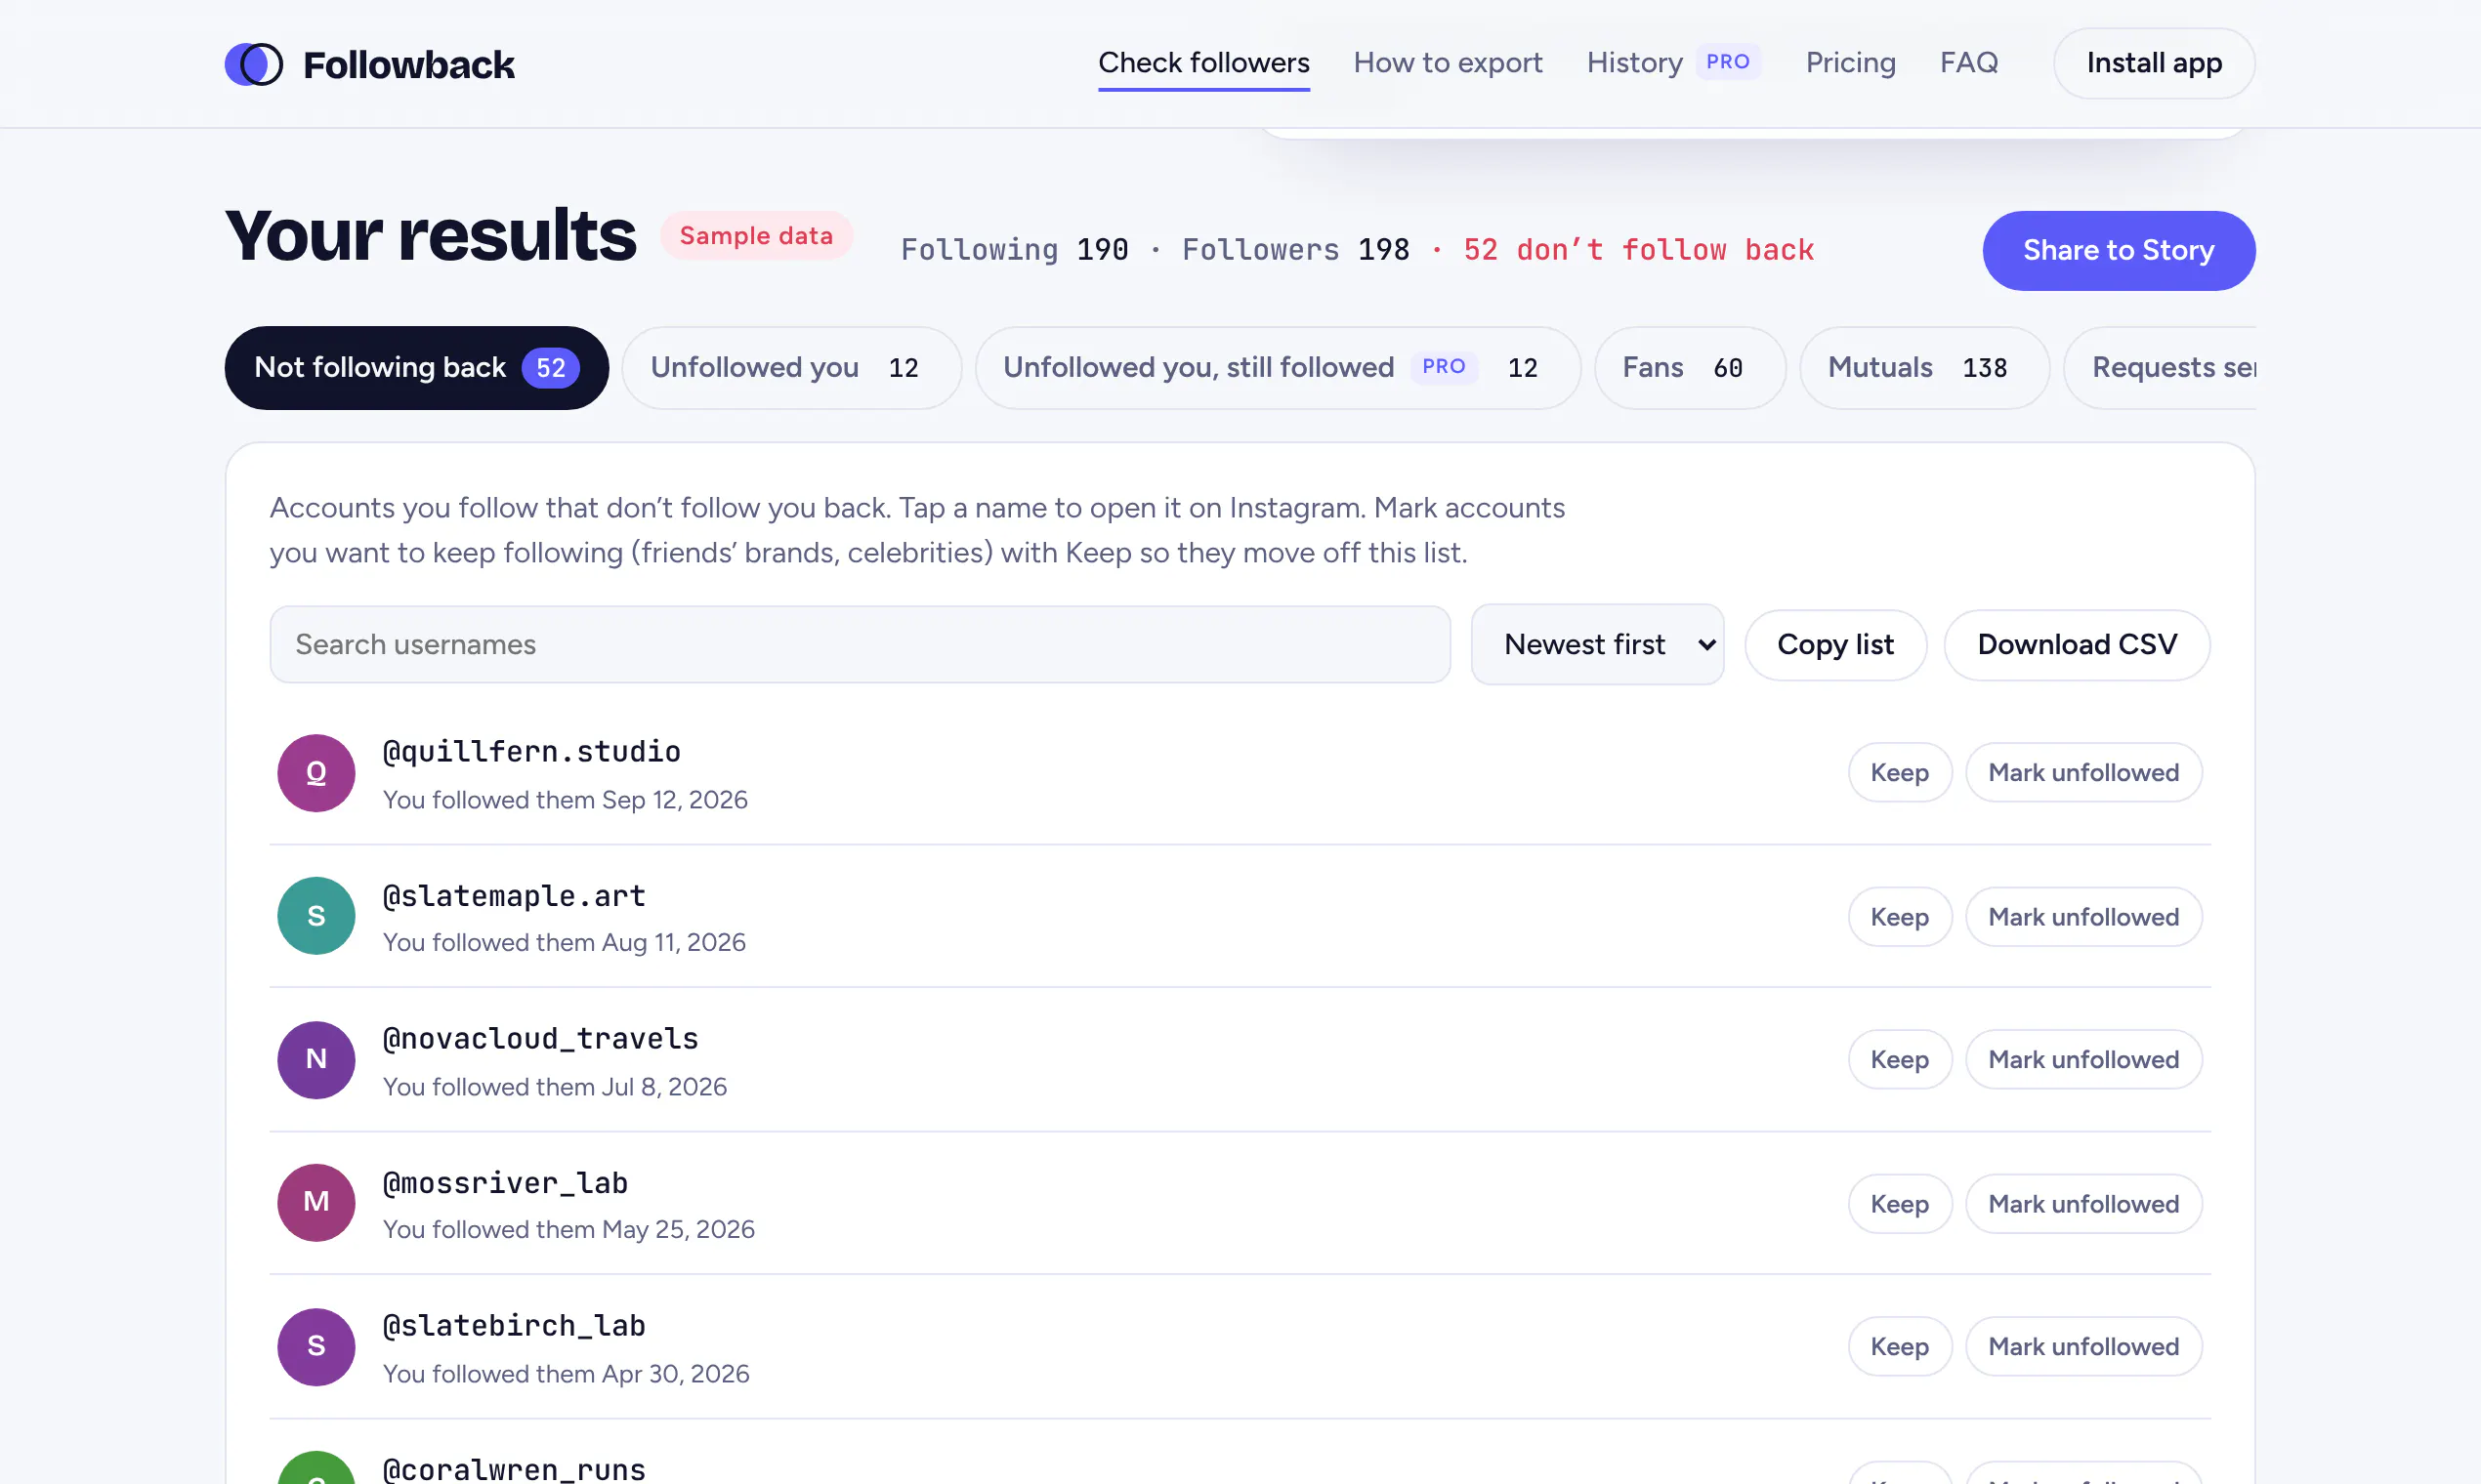The width and height of the screenshot is (2481, 1484).
Task: Click the Install app button
Action: coord(2153,63)
